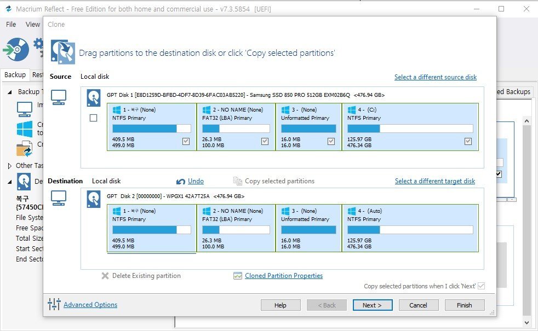Click Windows icon on destination partition 3
Viewport: 538px width, 331px height.
[285, 211]
